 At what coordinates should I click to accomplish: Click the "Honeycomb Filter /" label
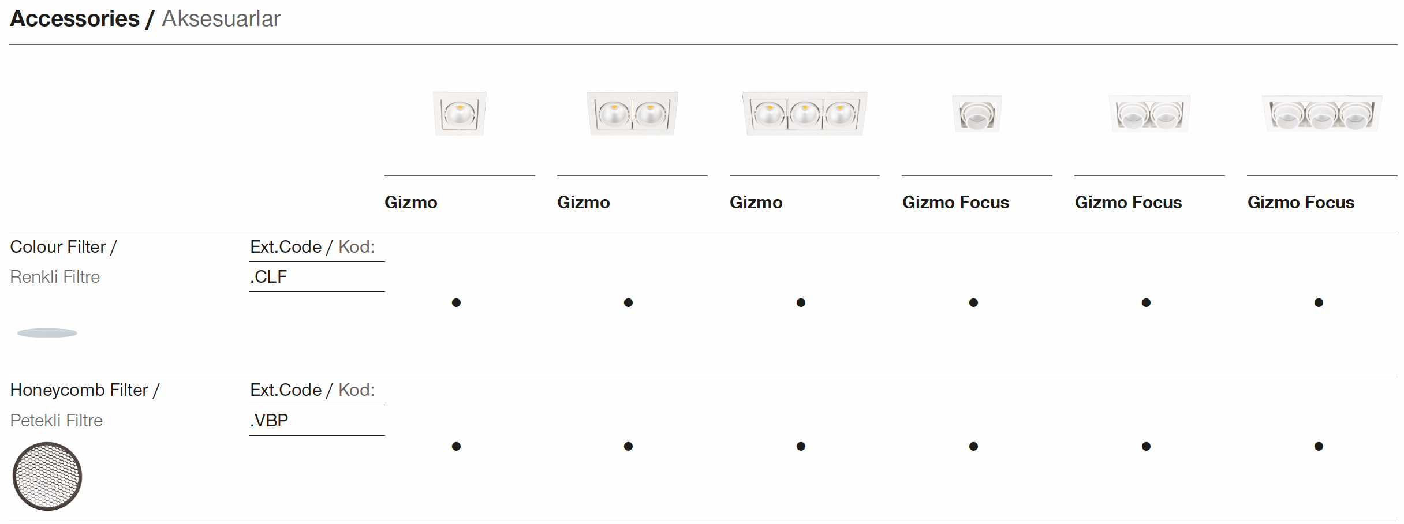pyautogui.click(x=85, y=390)
